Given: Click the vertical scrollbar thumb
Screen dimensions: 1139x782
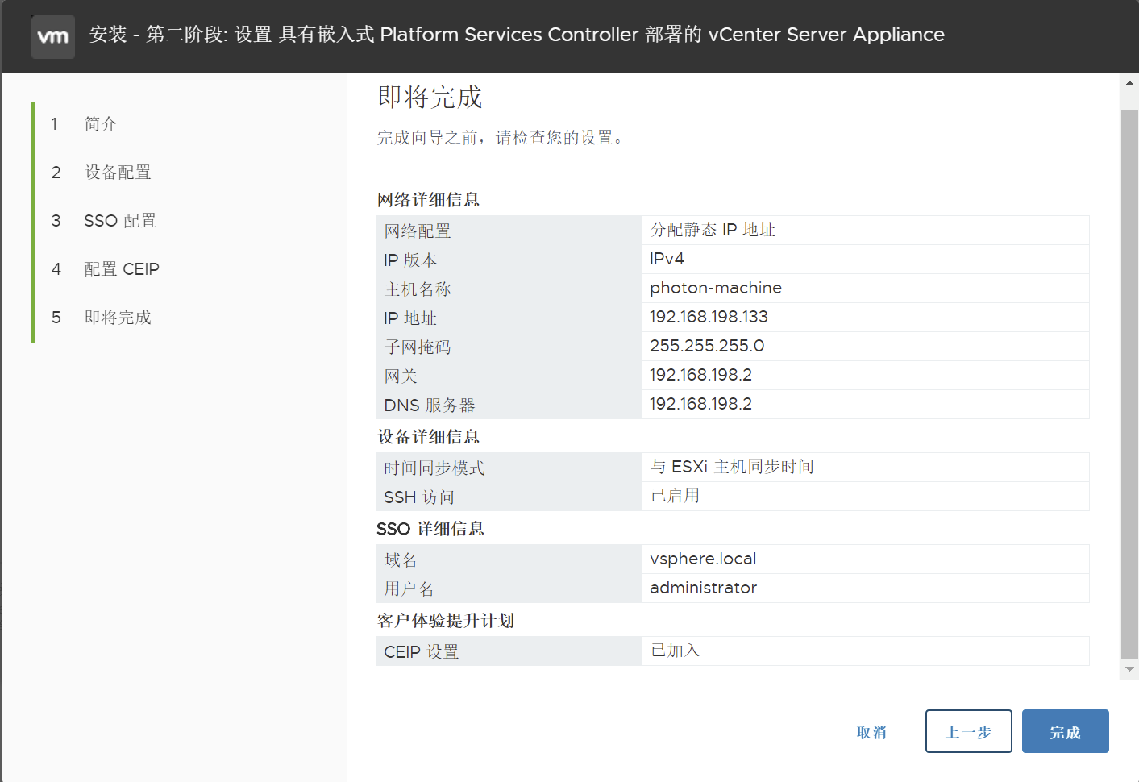Looking at the screenshot, I should click(x=1129, y=385).
